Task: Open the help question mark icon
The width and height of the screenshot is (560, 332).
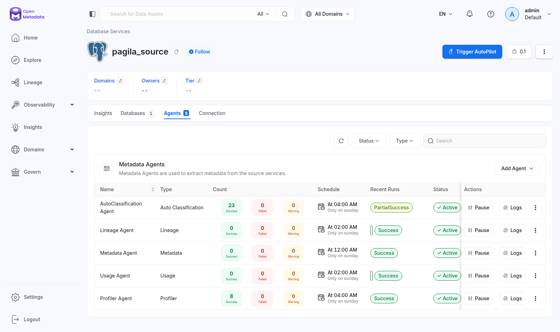Action: (x=491, y=14)
